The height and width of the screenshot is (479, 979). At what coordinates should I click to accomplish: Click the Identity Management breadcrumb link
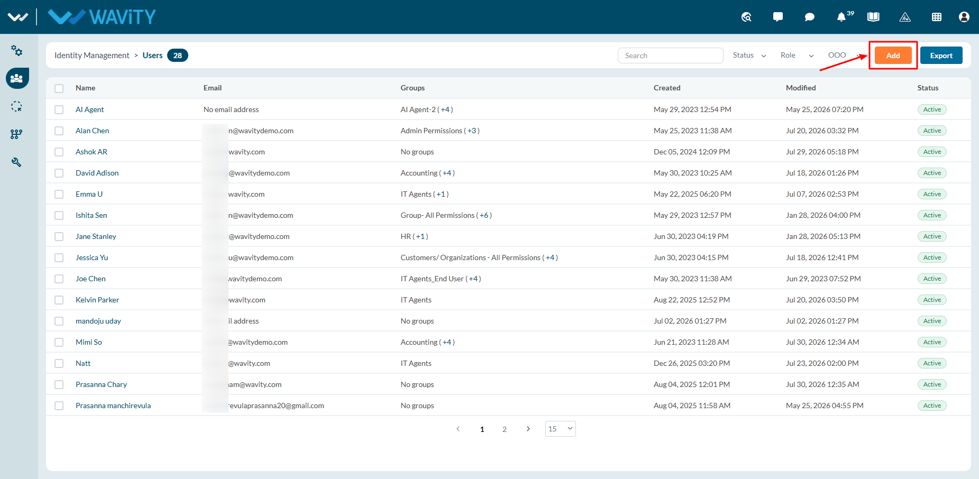(x=92, y=56)
